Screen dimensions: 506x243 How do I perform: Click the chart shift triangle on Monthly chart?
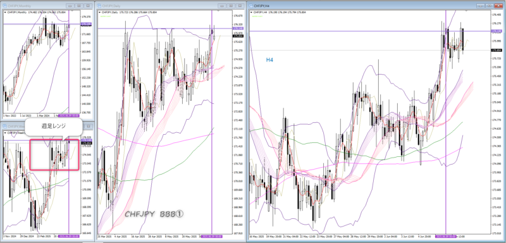(x=72, y=10)
